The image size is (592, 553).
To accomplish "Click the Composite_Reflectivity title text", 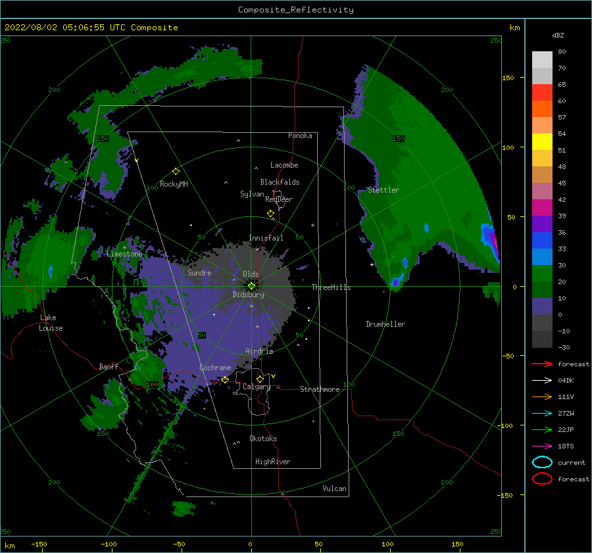I will click(295, 10).
